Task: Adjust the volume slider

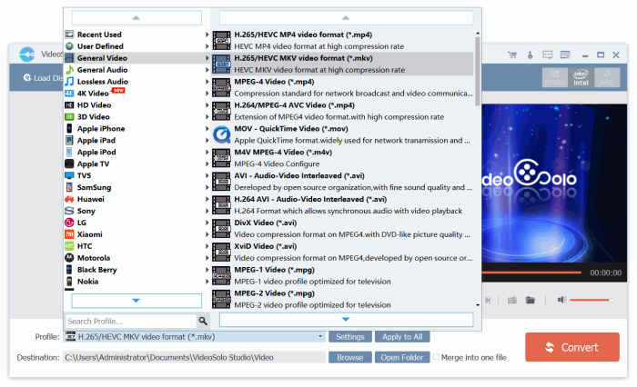Action: coord(591,300)
